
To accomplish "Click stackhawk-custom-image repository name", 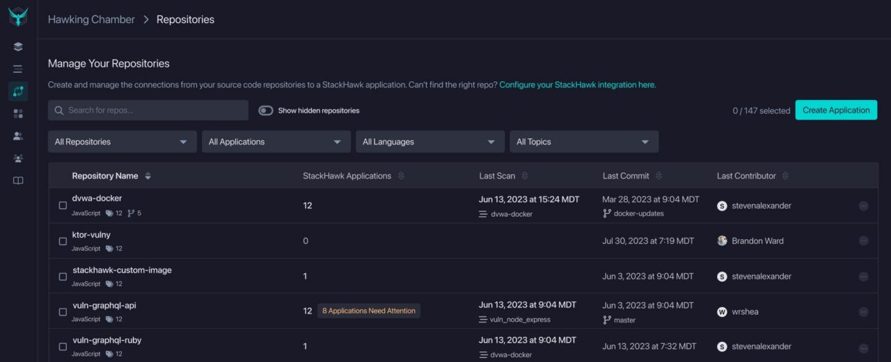I will tap(122, 270).
